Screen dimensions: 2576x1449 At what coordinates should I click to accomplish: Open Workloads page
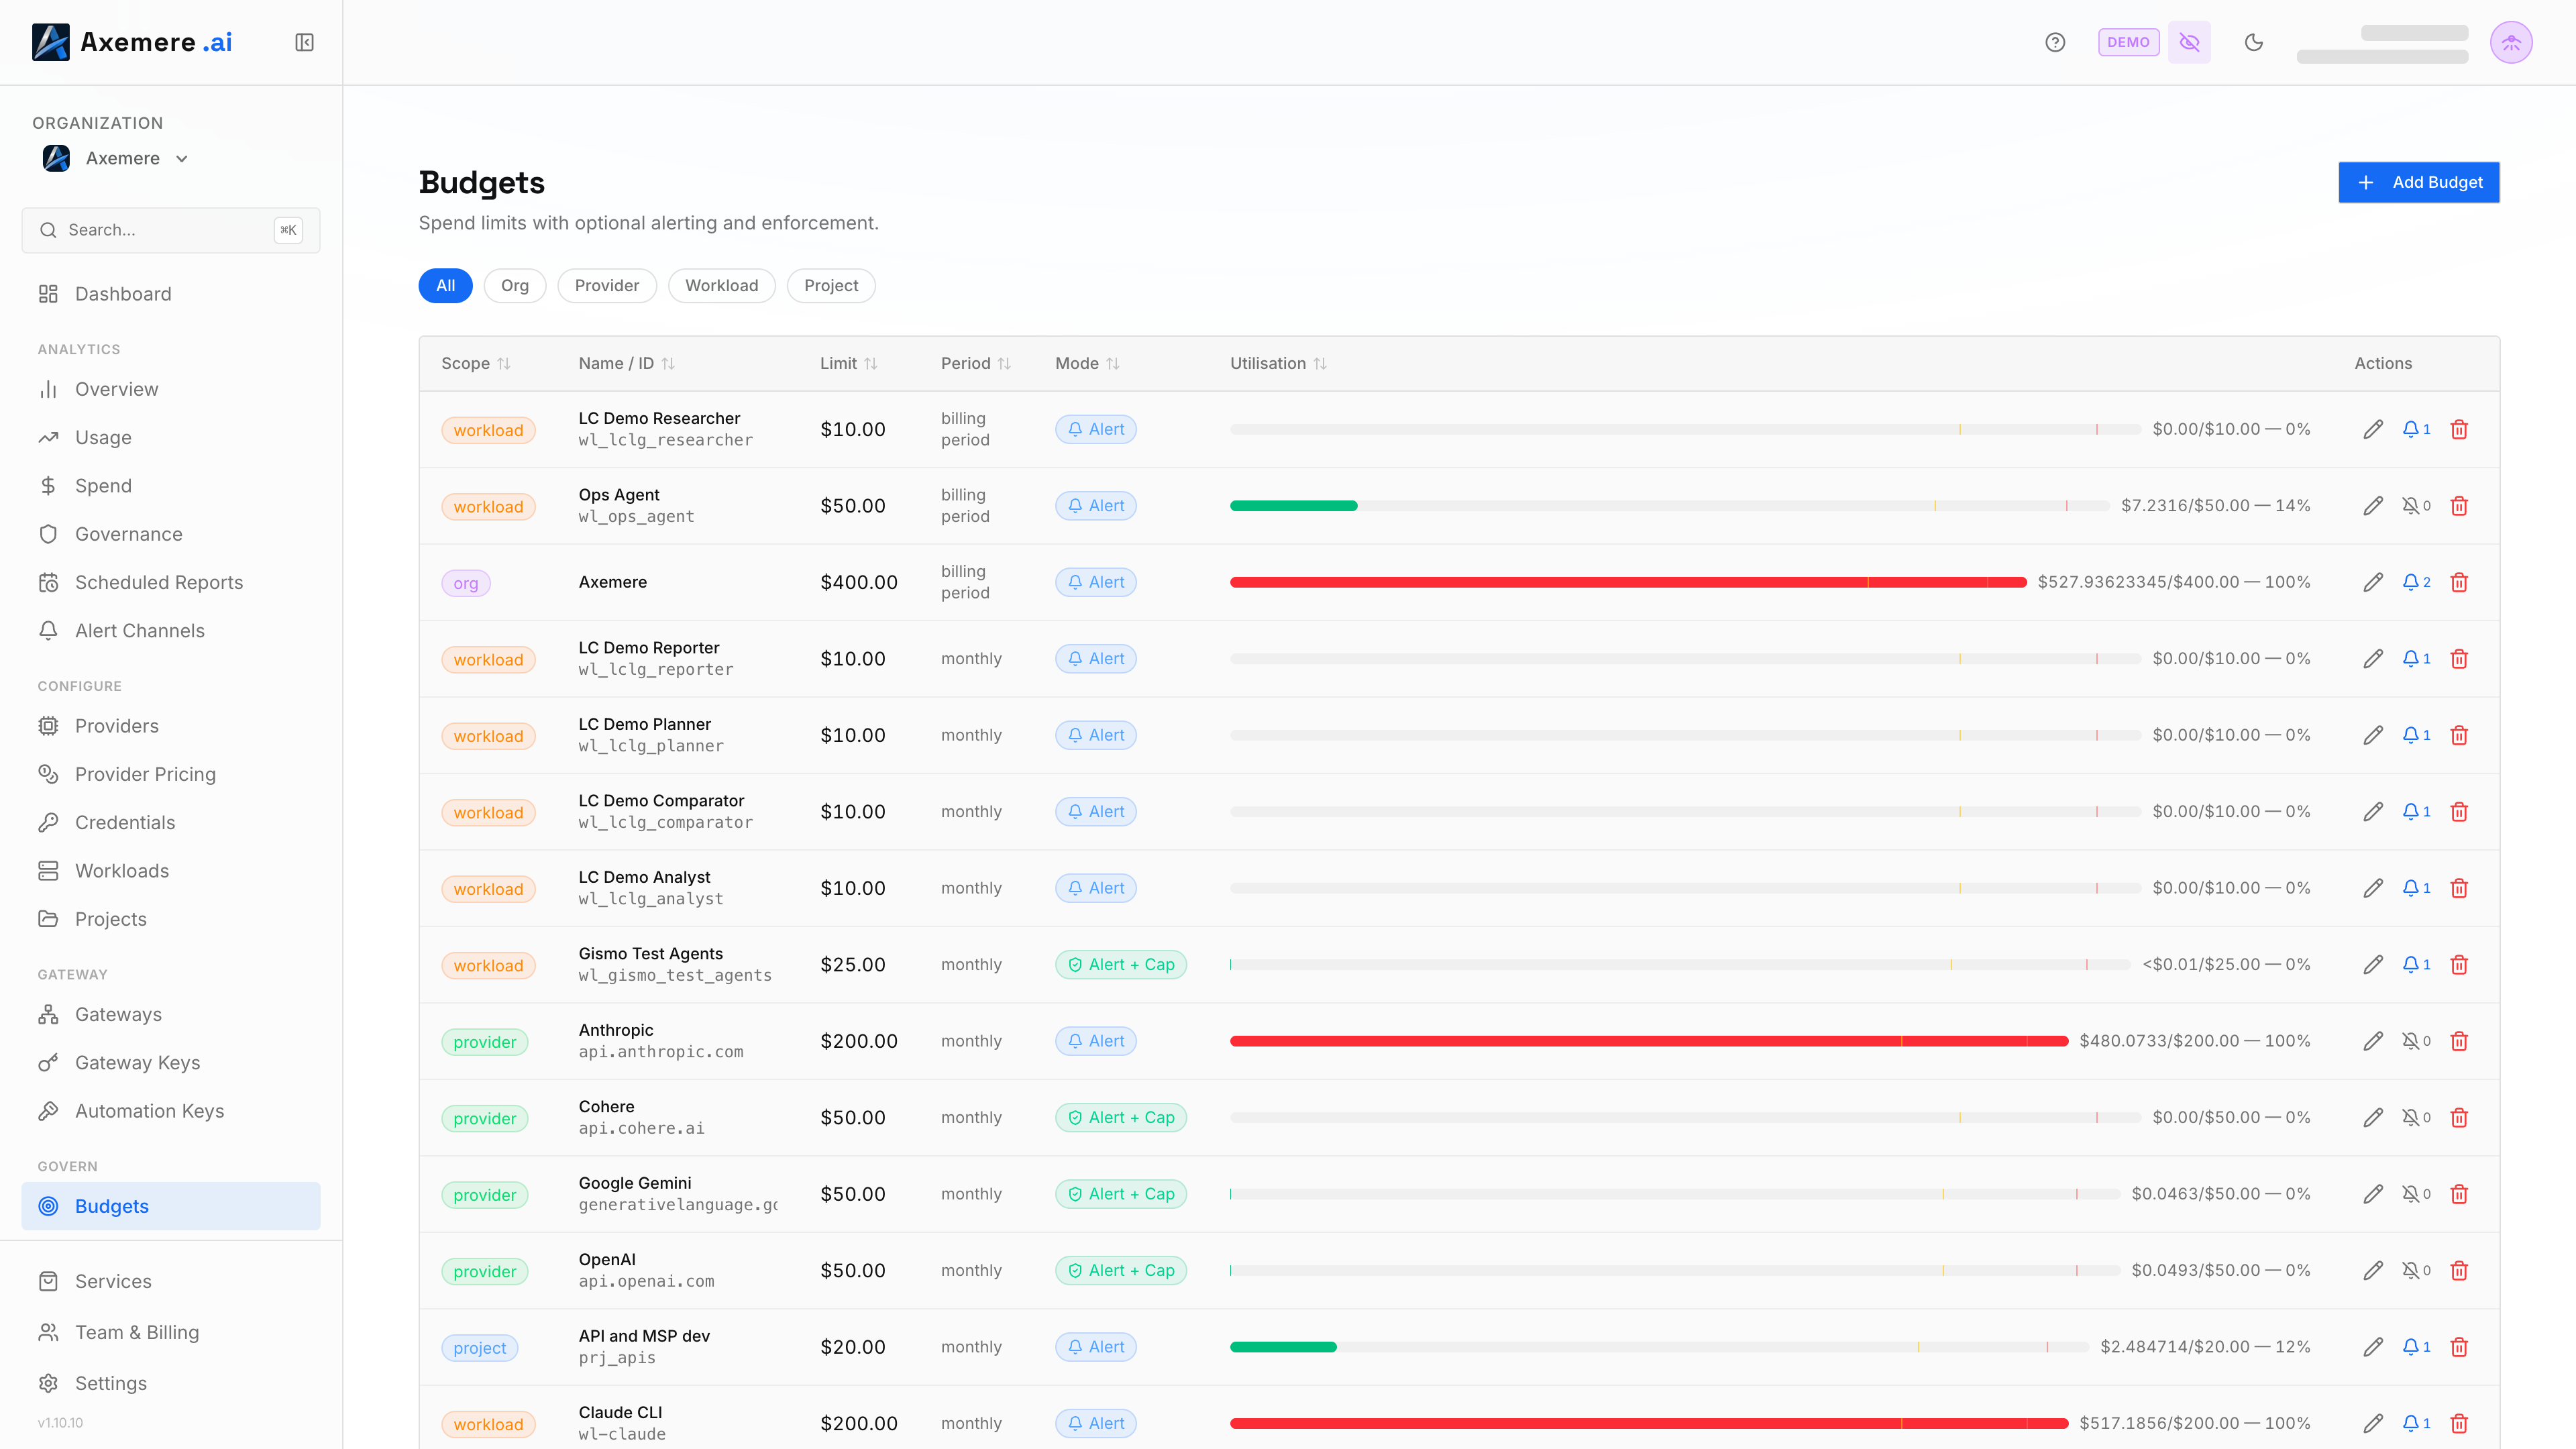171,871
